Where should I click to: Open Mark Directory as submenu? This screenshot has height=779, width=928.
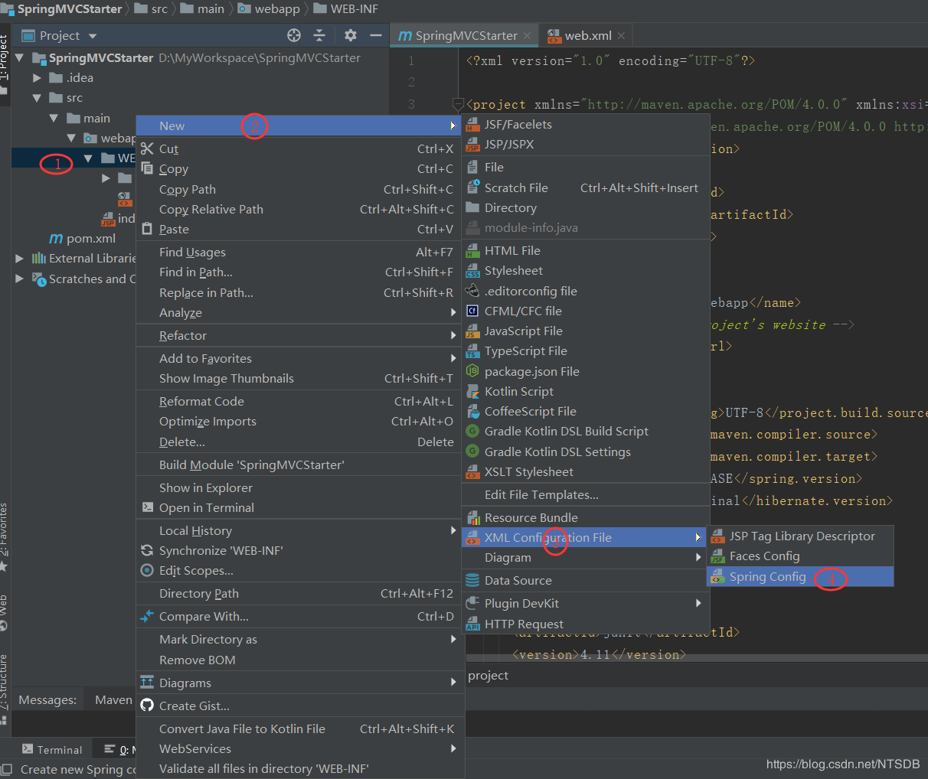point(299,639)
